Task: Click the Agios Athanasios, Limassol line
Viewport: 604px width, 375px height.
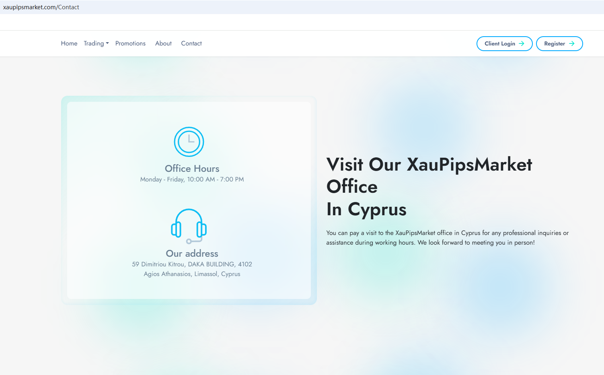Action: [x=192, y=274]
